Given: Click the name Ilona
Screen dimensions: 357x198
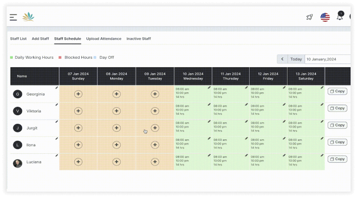Looking at the screenshot, I should 31,145.
